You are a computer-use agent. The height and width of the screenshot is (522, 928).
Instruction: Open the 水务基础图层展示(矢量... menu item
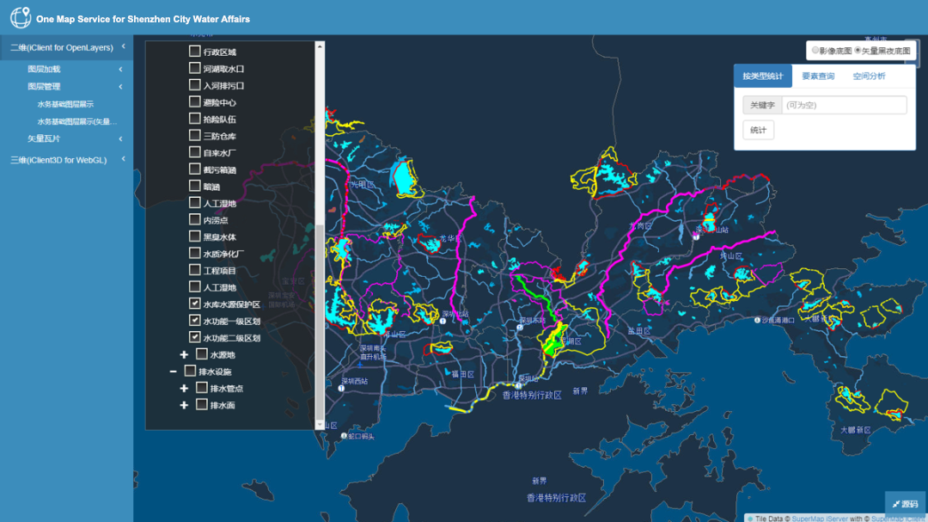(77, 121)
